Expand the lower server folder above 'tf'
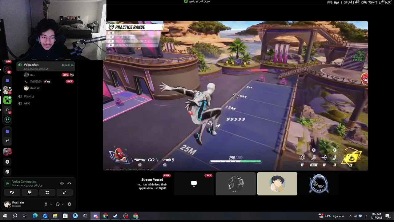Image resolution: width=394 pixels, height=222 pixels. [7, 131]
